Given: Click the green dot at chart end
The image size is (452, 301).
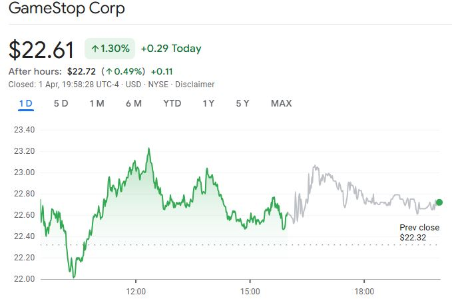Looking at the screenshot, I should click(x=439, y=202).
